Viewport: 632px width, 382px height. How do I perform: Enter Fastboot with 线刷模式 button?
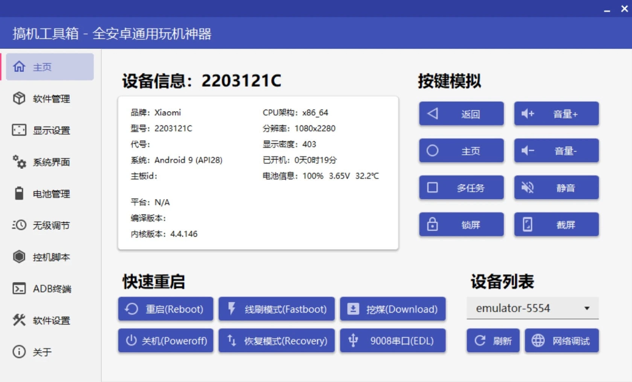[276, 309]
